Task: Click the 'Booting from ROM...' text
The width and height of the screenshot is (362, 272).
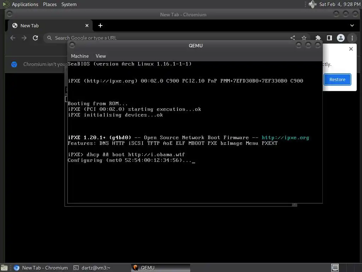Action: tap(98, 103)
